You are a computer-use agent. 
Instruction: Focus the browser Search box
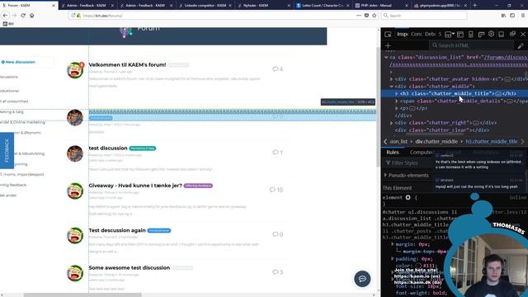point(424,16)
